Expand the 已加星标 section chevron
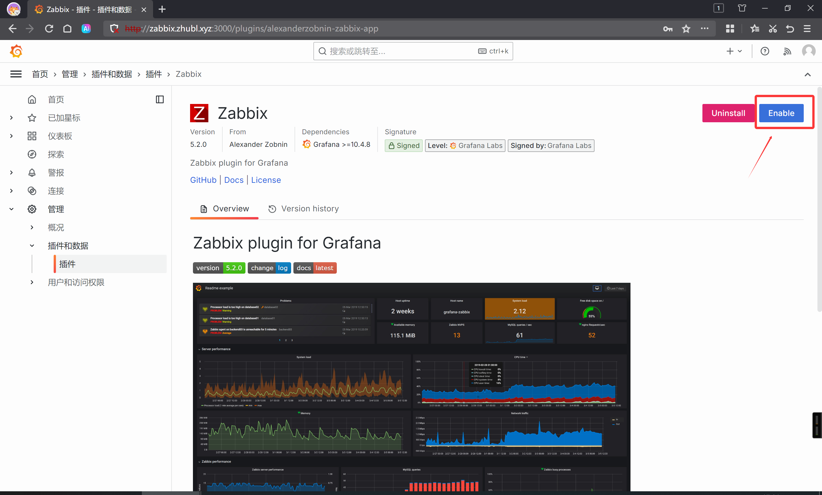 11,118
